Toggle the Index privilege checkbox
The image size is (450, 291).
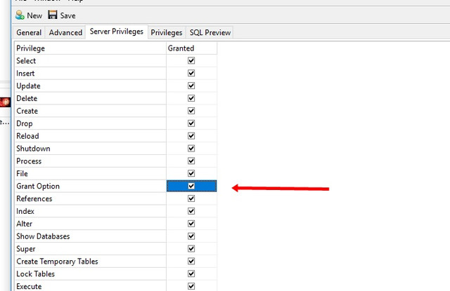point(191,211)
